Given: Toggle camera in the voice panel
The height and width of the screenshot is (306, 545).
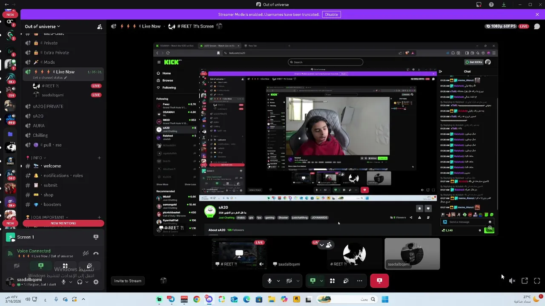Looking at the screenshot, I should pos(17,266).
